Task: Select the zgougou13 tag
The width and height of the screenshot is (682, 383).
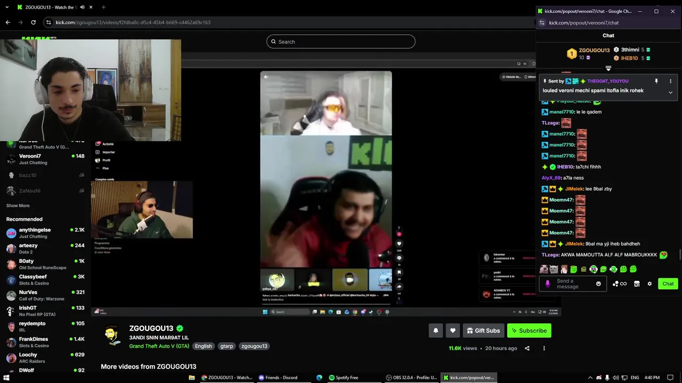Action: click(254, 346)
